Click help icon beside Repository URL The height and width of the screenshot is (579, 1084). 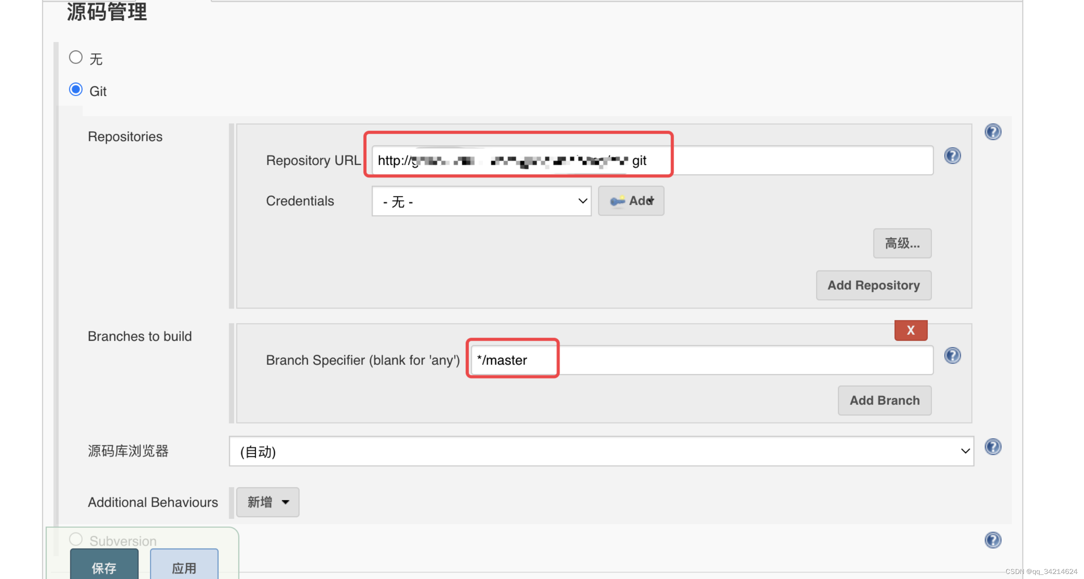952,156
